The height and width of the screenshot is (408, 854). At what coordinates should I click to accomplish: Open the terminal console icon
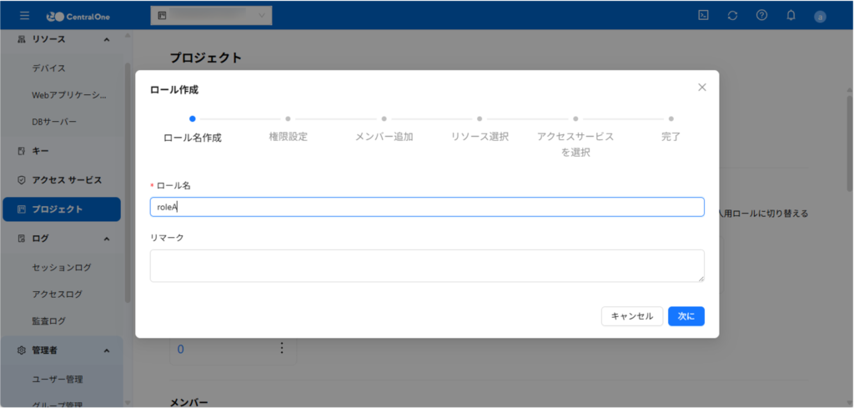(704, 15)
